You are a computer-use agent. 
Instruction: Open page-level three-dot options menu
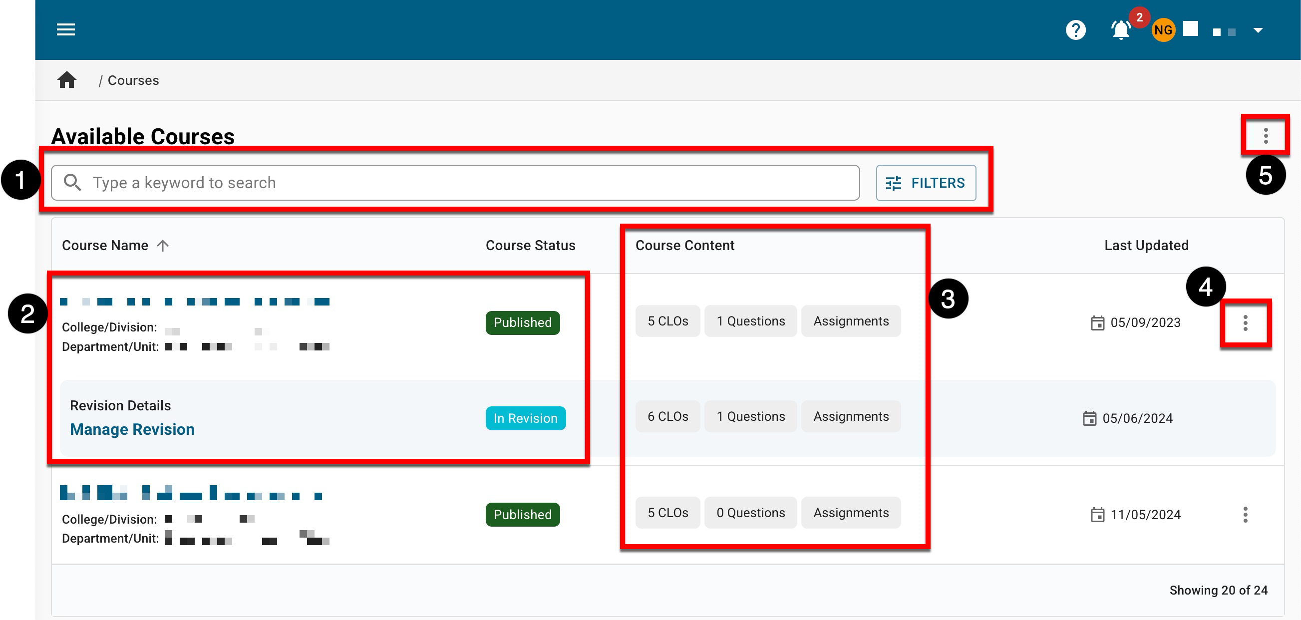tap(1265, 135)
